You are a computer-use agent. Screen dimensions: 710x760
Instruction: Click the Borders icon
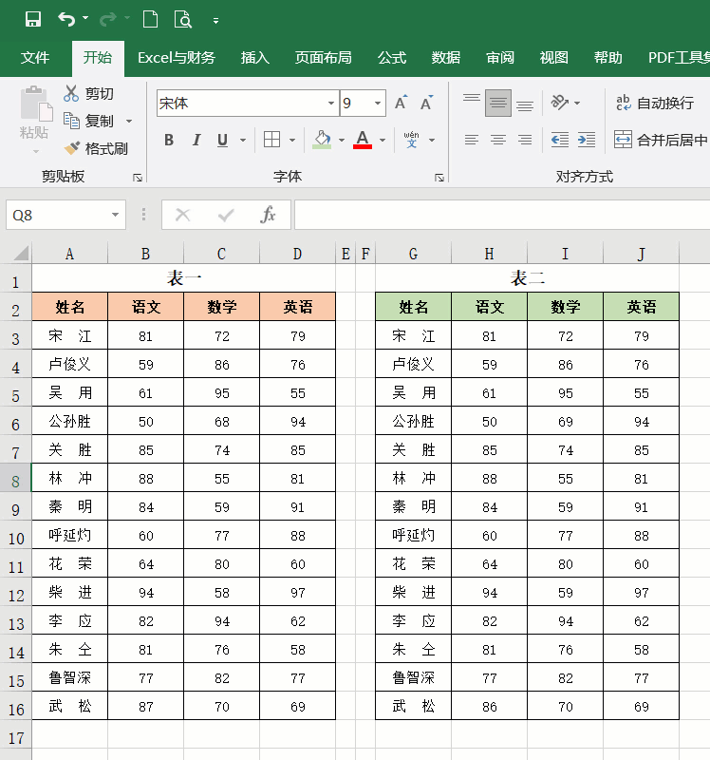271,140
